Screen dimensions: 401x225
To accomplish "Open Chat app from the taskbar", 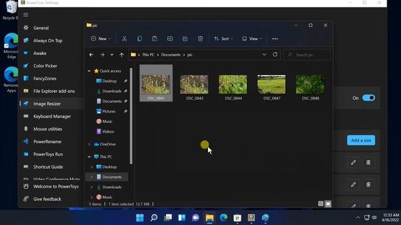I will 195,217.
